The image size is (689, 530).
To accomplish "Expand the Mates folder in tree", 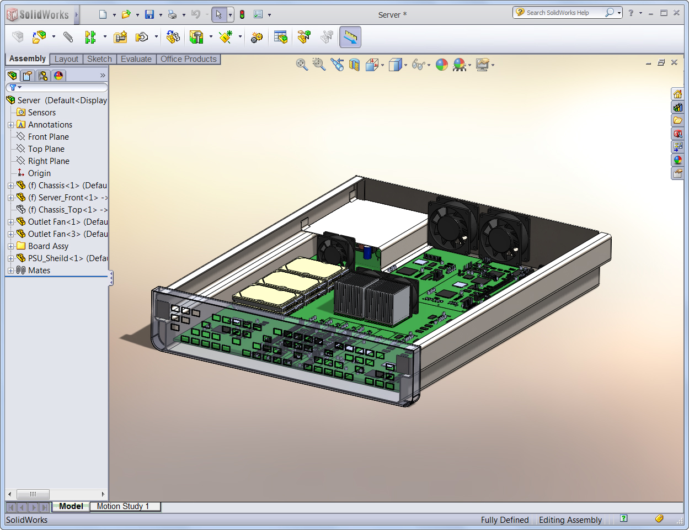I will (x=10, y=271).
